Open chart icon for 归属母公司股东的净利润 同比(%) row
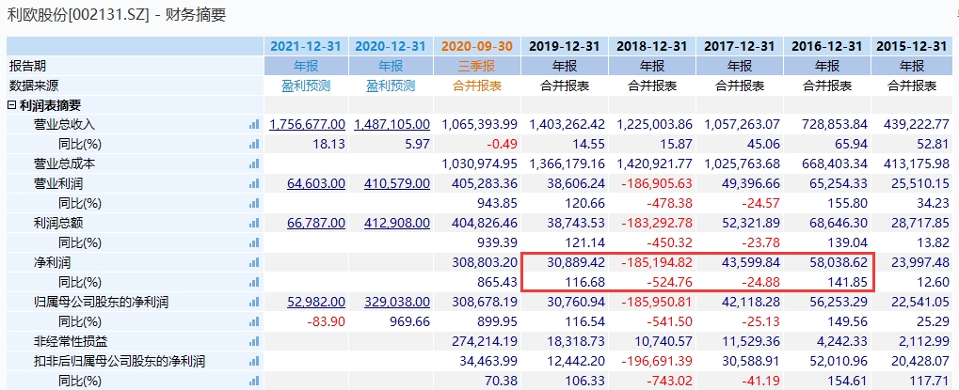 tap(254, 322)
